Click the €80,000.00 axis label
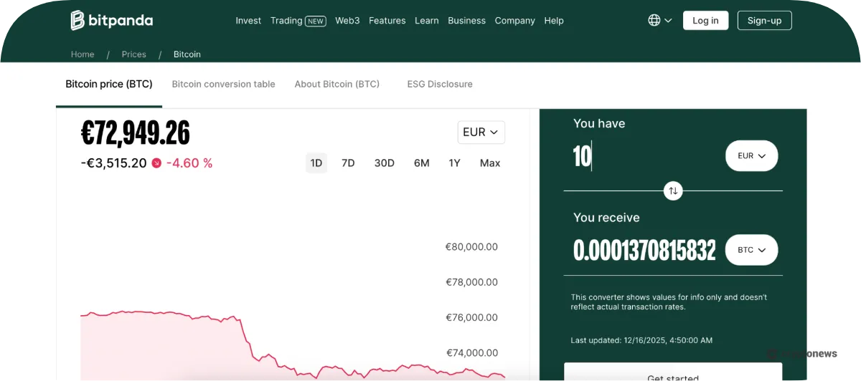This screenshot has height=381, width=861. (471, 247)
